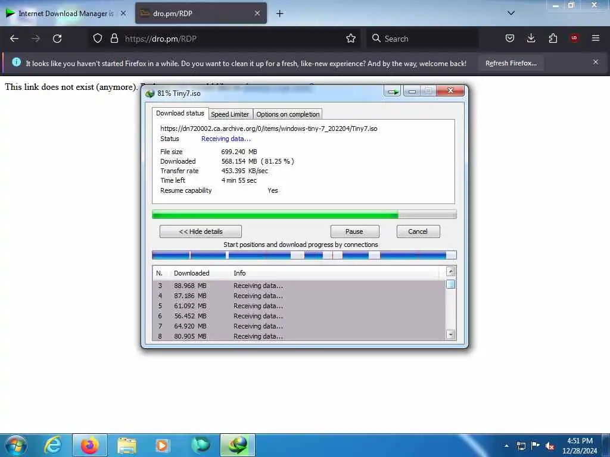Open the Options on completion tab
The image size is (610, 457).
(288, 114)
